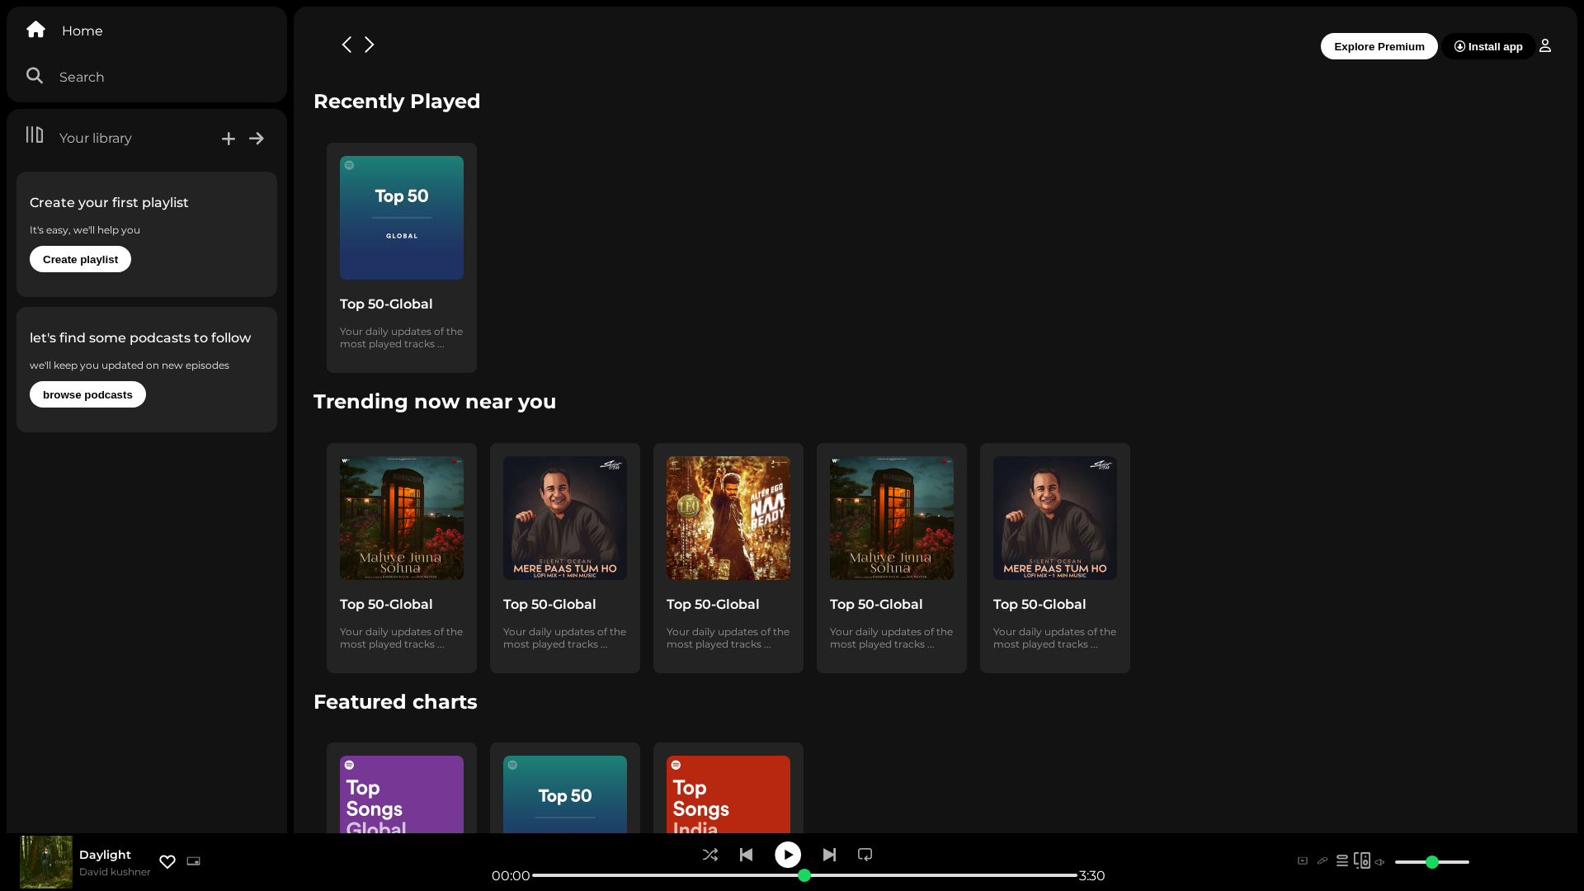Show lyrics with the microphone icon
This screenshot has width=1584, height=891.
click(x=1322, y=861)
